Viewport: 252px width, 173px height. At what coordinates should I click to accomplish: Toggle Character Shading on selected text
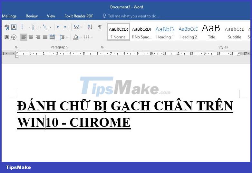tap(7, 37)
